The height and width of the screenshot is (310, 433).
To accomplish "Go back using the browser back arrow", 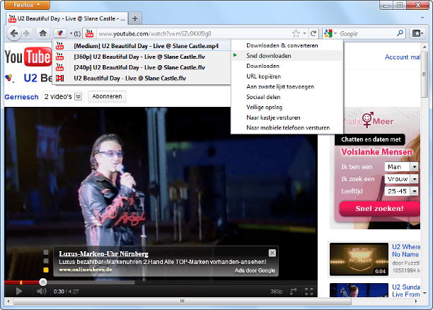I will coord(14,34).
